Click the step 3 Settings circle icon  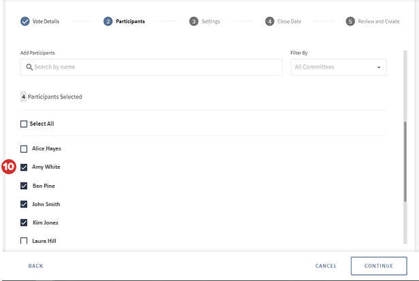coord(194,21)
